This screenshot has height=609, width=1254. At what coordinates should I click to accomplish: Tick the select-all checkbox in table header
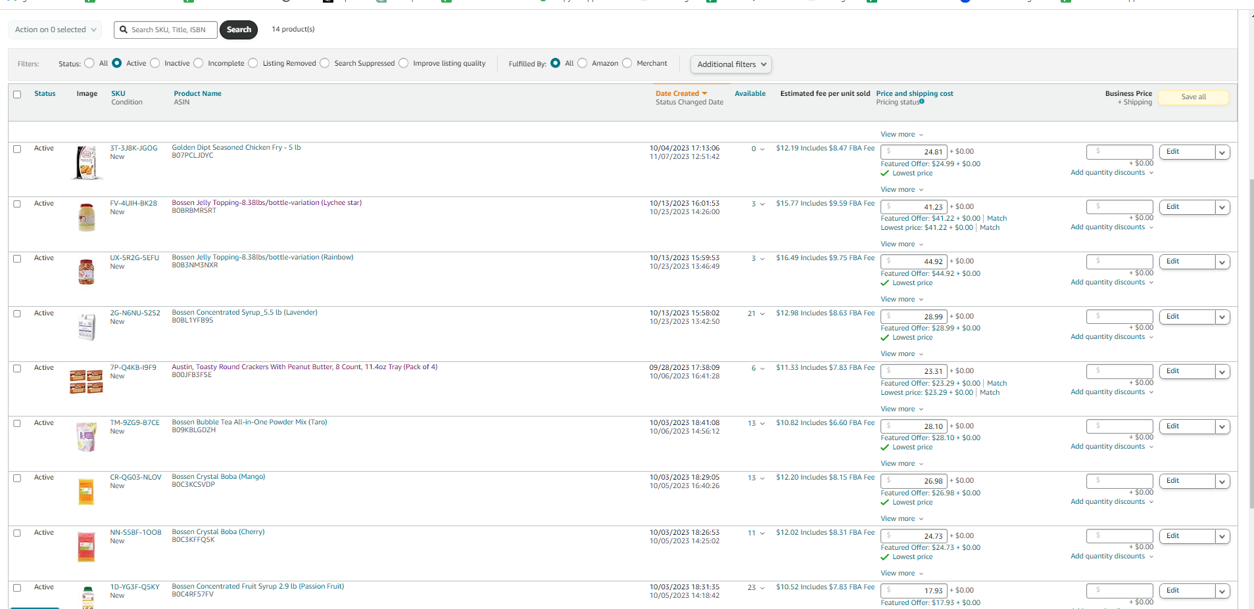tap(17, 95)
